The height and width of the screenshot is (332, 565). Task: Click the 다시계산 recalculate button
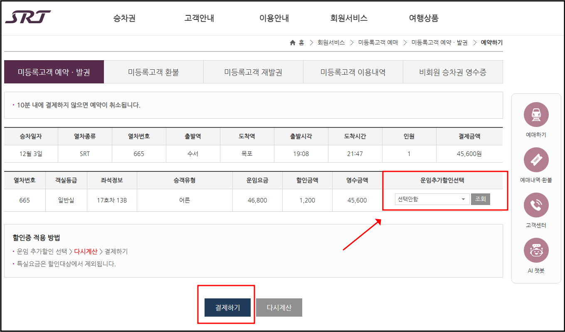[x=279, y=307]
